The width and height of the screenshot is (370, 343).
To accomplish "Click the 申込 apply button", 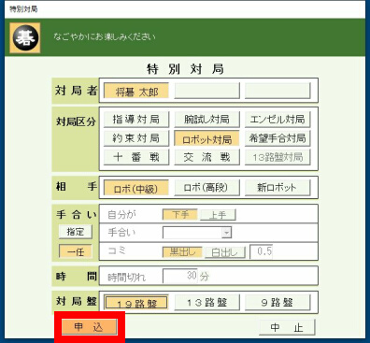I will (x=90, y=327).
